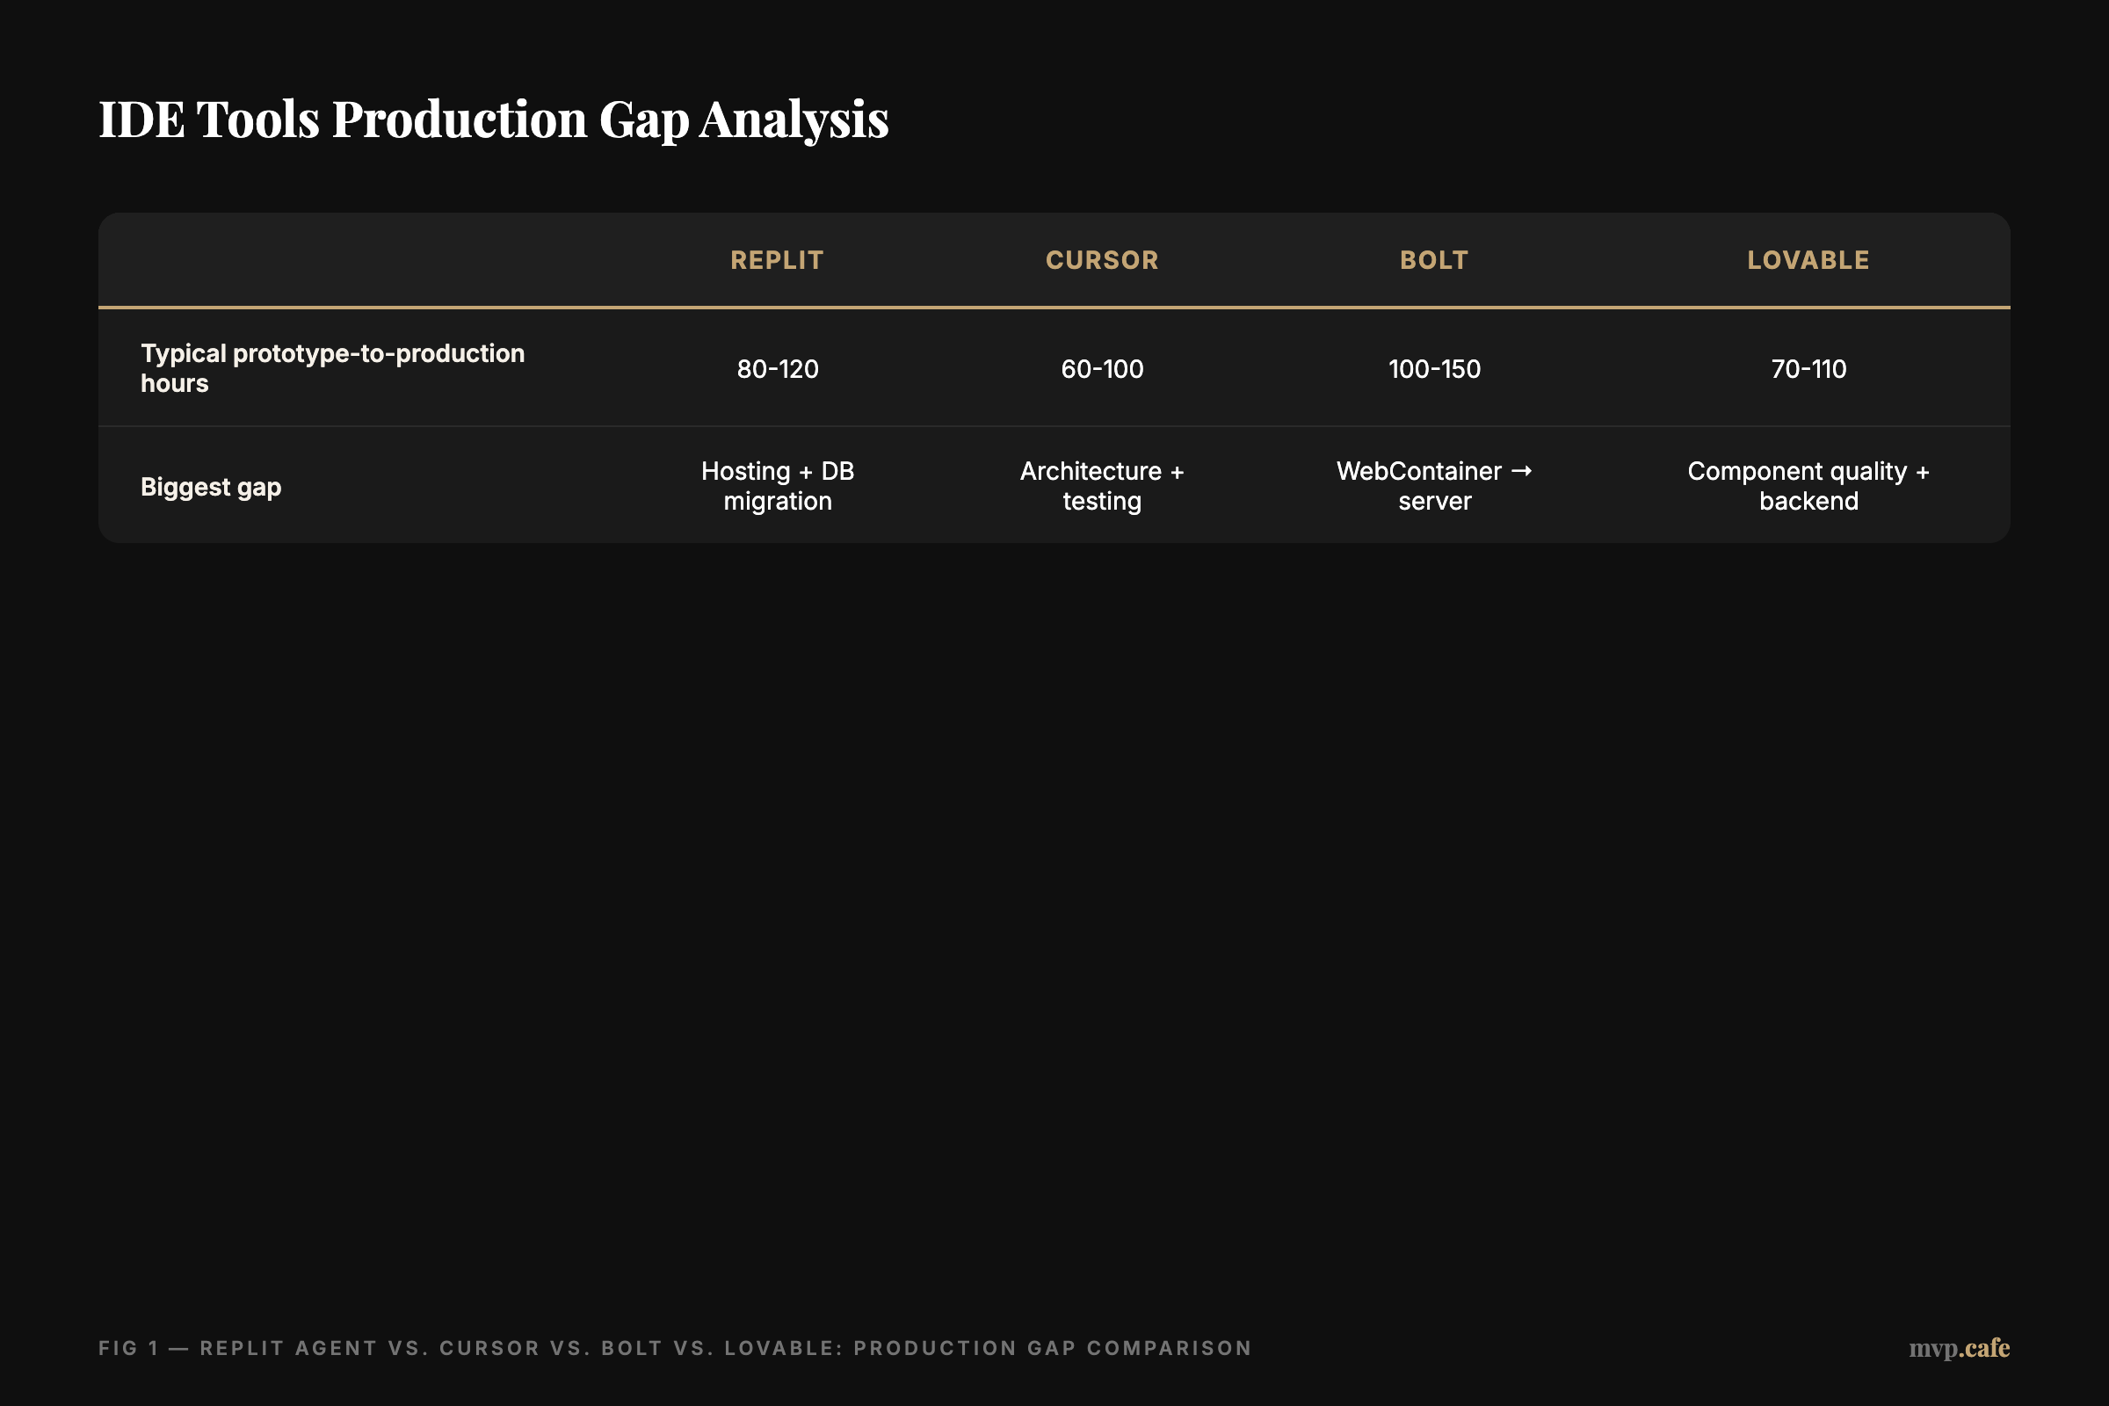Select the Typical prototype-to-production hours row label
Image resolution: width=2109 pixels, height=1406 pixels.
pos(333,367)
